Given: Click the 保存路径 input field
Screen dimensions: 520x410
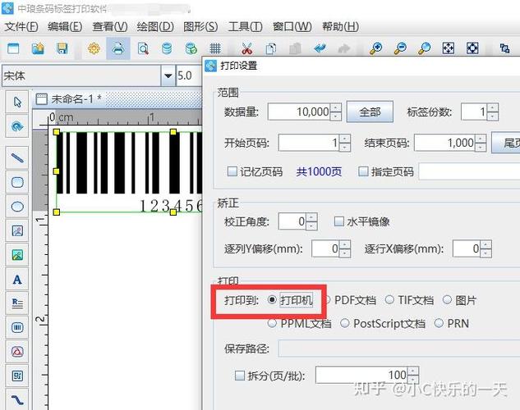Looking at the screenshot, I should click(x=399, y=348).
